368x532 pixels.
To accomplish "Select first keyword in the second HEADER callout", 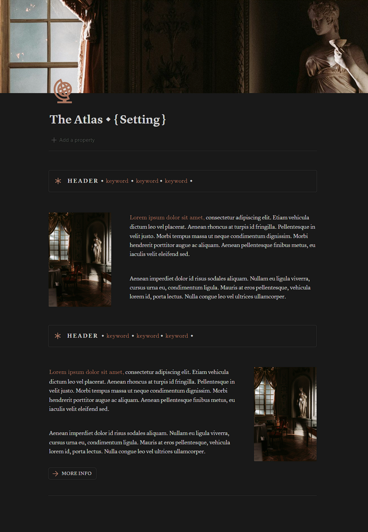I will click(x=118, y=336).
